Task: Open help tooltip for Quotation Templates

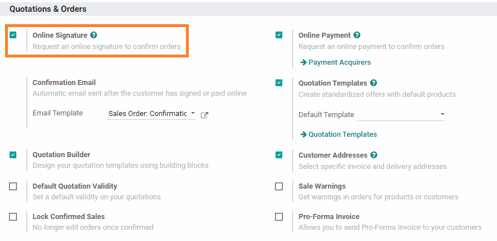Action: (374, 83)
